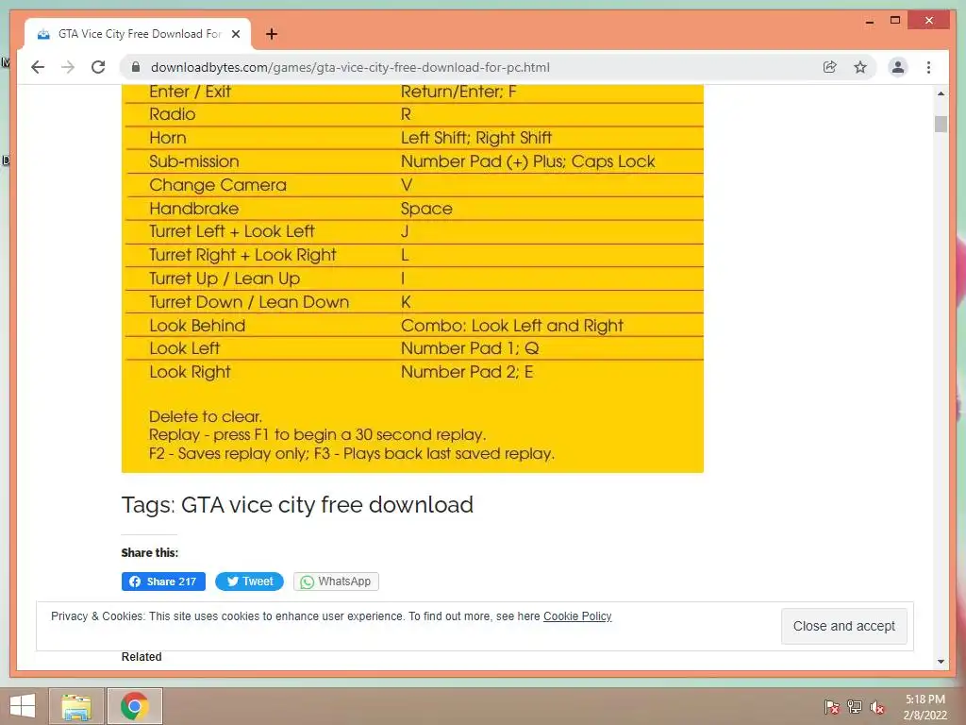This screenshot has width=966, height=725.
Task: View site security lock information
Action: pos(136,67)
